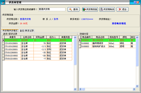Viewport: 141px width, 93px height.
Task: Select the 供货商供货情况 tab
Action: click(10, 31)
